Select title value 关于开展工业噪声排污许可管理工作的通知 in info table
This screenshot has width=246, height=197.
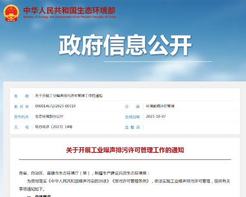(x=69, y=96)
